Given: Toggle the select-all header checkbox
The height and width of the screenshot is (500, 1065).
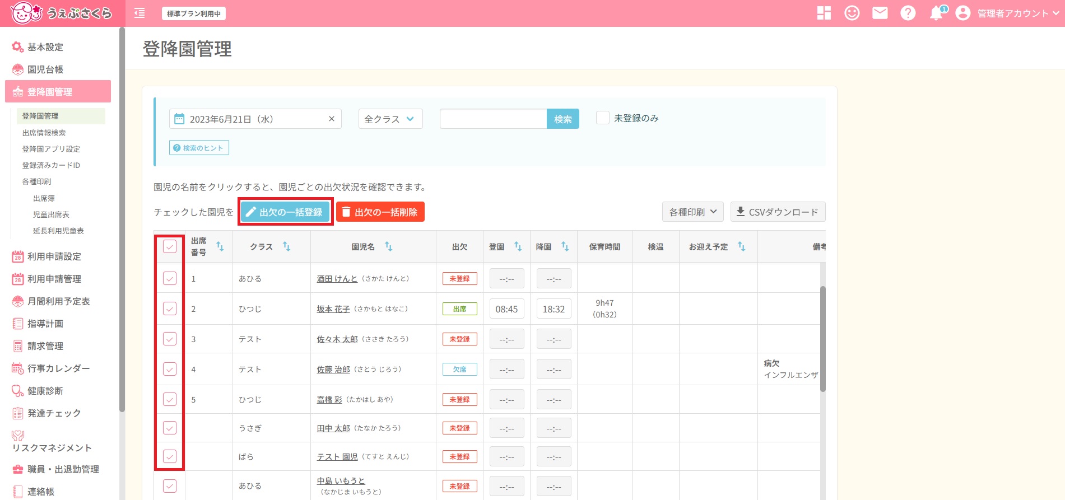Looking at the screenshot, I should pyautogui.click(x=170, y=246).
